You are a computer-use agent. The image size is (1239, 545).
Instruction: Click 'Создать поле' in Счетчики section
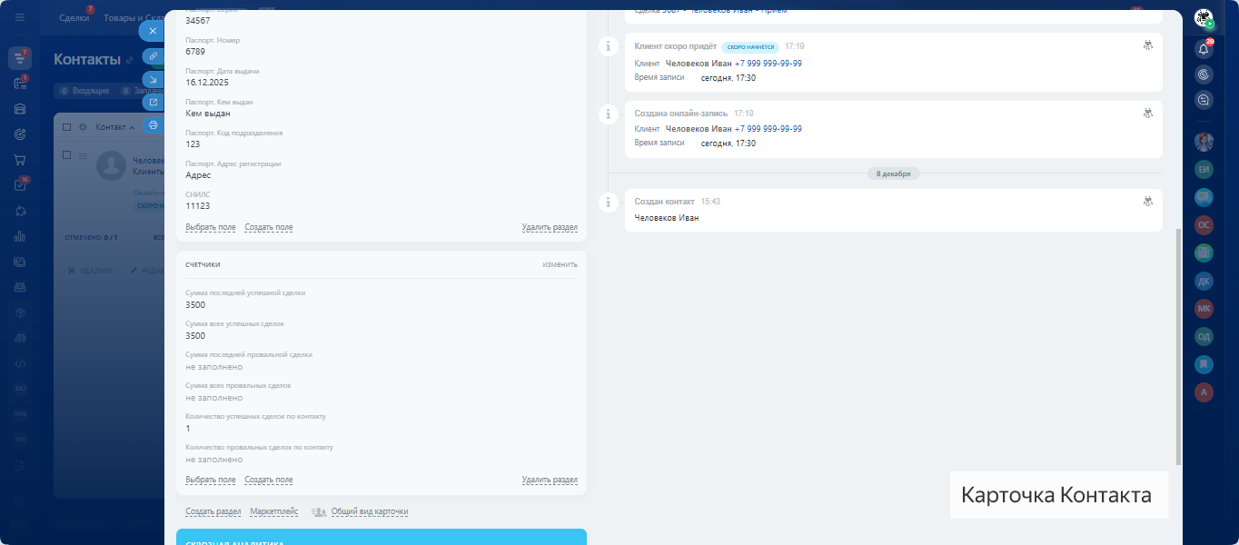click(x=269, y=480)
